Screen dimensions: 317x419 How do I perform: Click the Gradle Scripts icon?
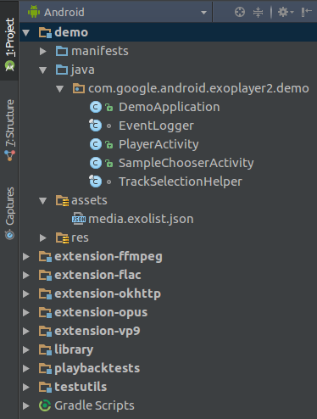[x=45, y=405]
